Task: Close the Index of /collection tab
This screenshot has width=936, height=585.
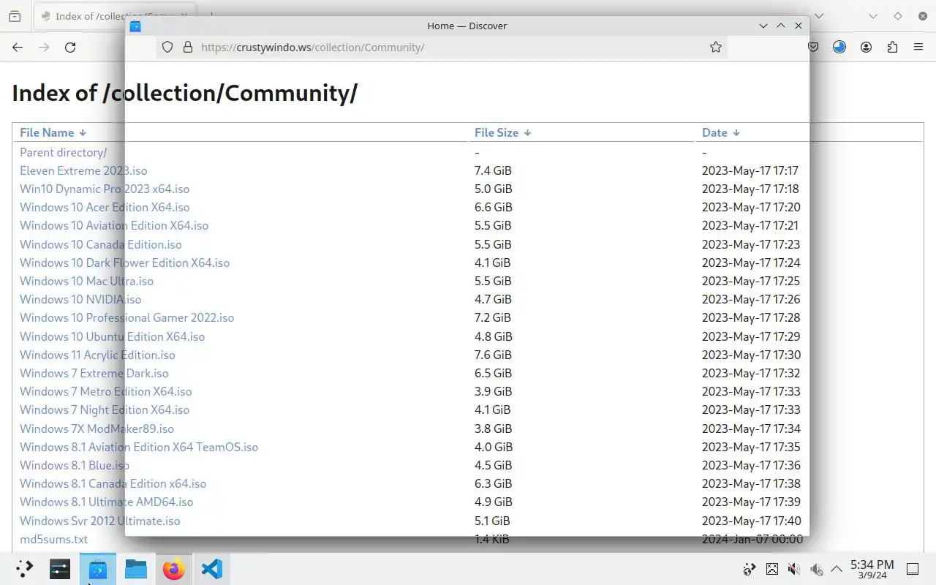Action: coord(184,16)
